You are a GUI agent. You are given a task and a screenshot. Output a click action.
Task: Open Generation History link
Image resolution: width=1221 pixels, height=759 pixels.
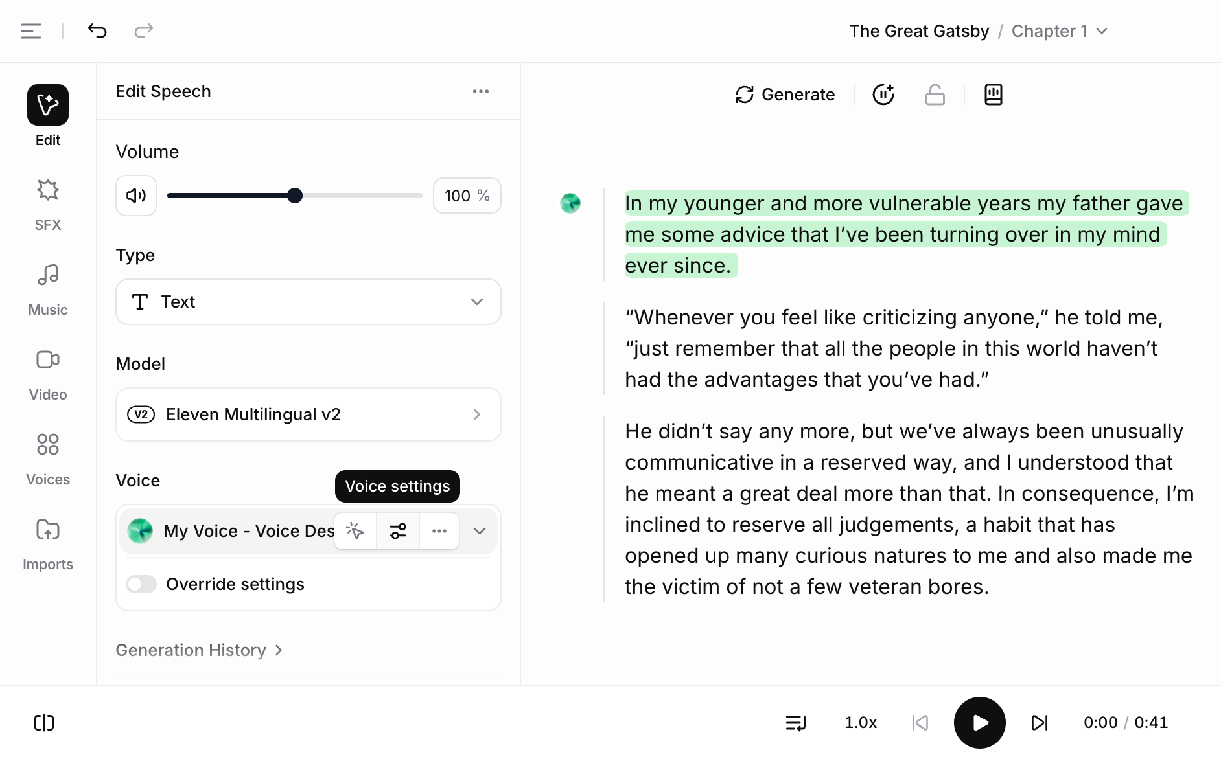click(199, 650)
